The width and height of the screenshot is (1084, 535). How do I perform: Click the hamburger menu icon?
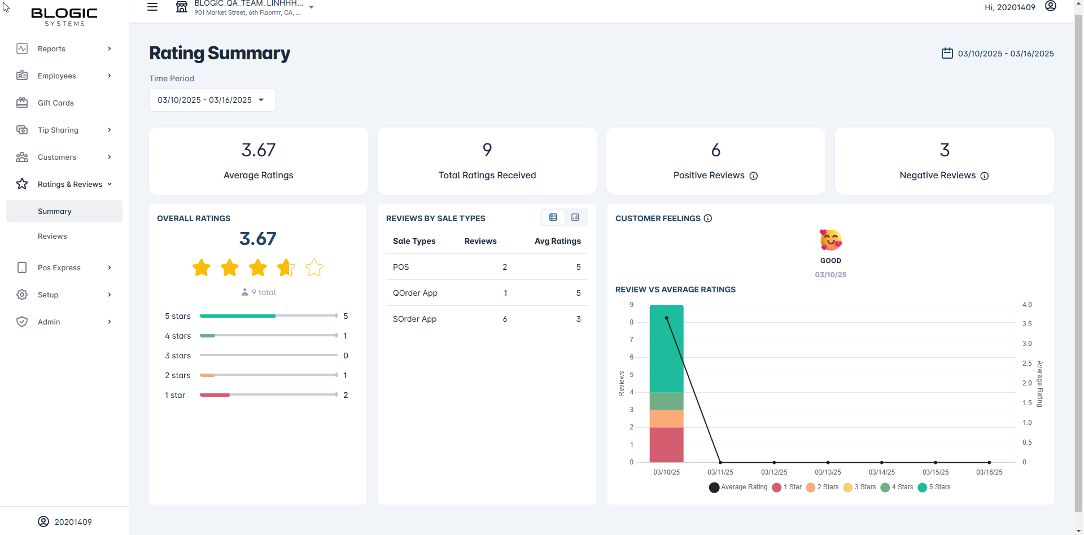point(152,7)
